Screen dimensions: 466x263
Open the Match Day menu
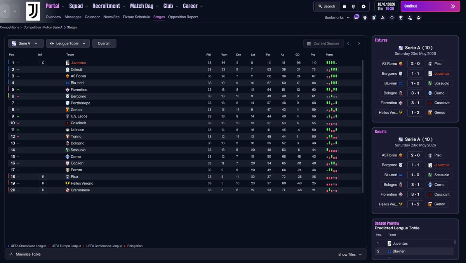(x=144, y=6)
